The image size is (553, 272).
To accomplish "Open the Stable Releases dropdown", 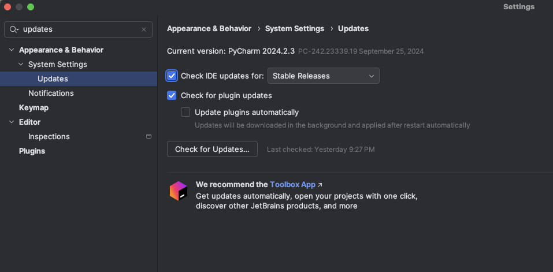I will [x=323, y=76].
